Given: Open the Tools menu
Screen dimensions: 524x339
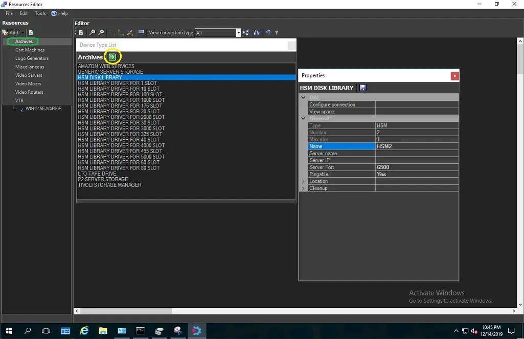Looking at the screenshot, I should 40,13.
